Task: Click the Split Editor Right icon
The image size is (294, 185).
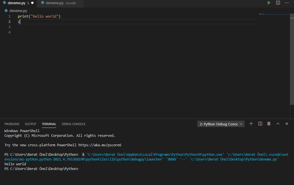Action: point(278,3)
